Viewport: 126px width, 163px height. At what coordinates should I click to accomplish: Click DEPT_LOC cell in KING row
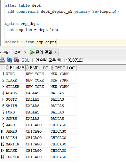63,74
